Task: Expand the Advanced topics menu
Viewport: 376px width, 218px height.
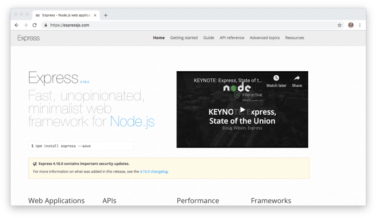Action: point(264,38)
